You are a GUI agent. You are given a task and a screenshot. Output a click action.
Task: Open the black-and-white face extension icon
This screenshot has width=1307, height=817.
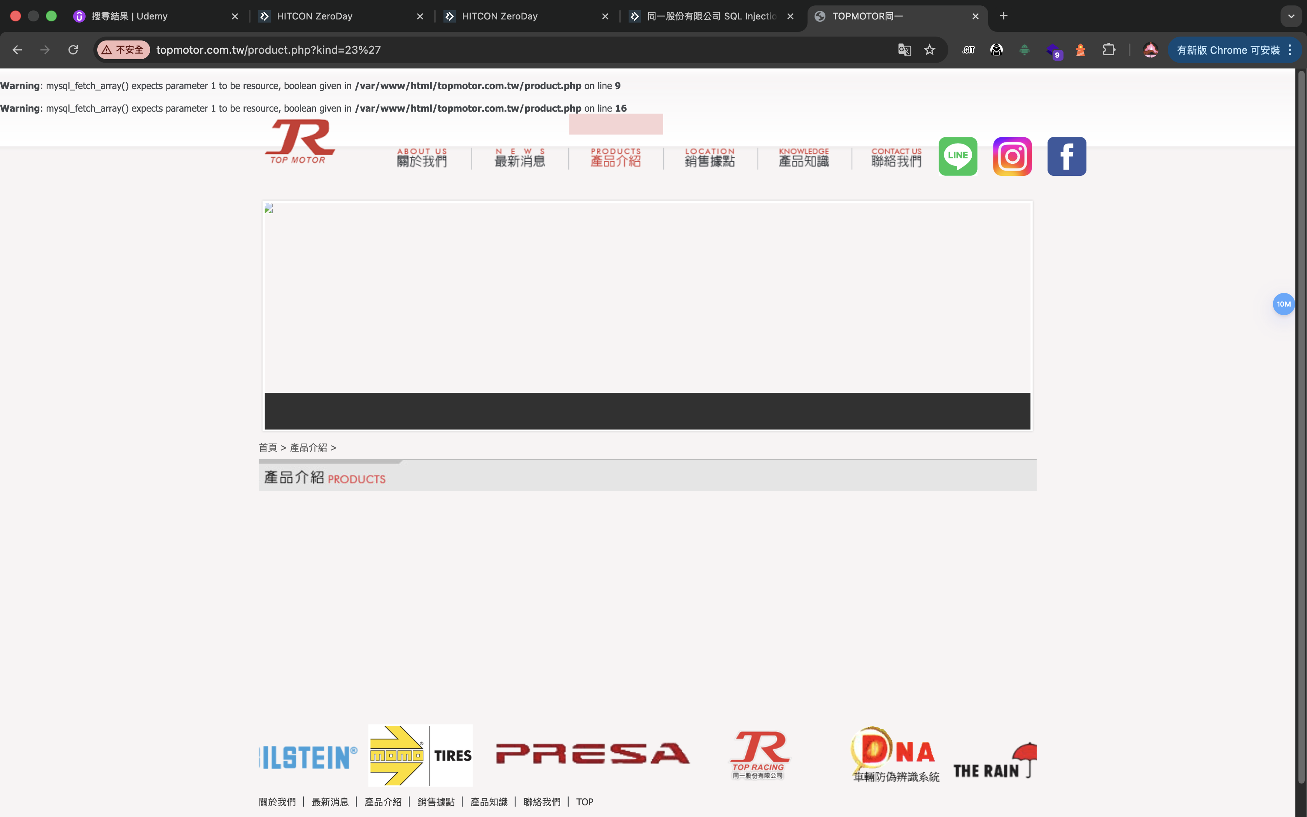click(997, 50)
